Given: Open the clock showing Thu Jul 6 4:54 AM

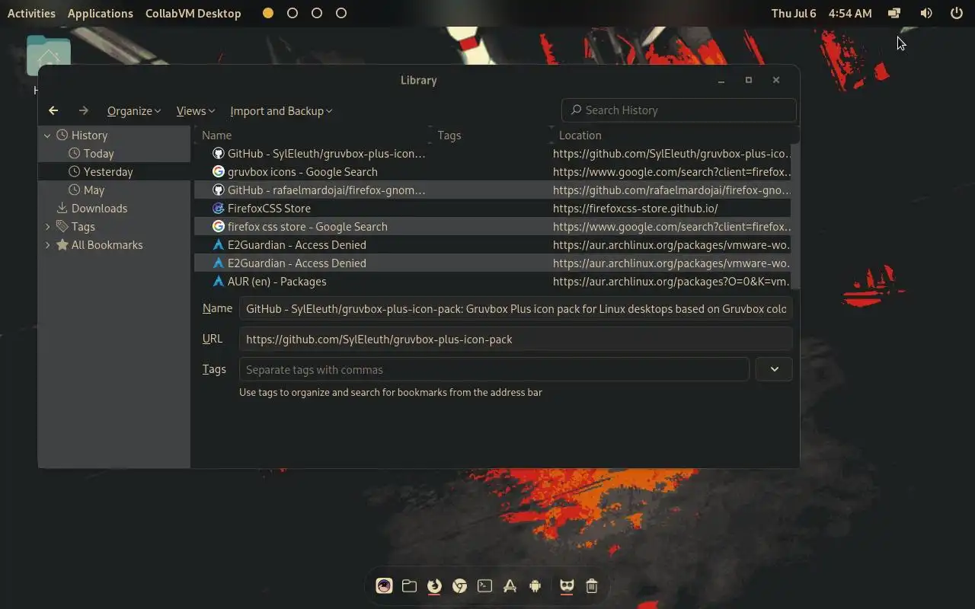Looking at the screenshot, I should 821,13.
